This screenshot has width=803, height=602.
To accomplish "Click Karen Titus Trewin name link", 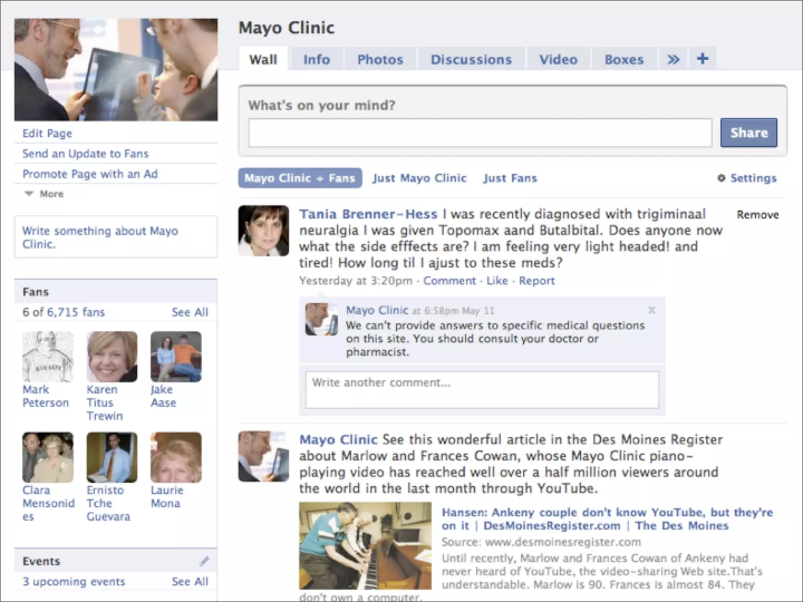I will point(105,403).
